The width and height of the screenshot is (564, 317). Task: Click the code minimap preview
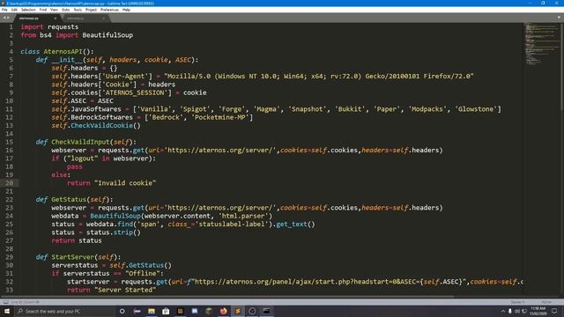(541, 43)
